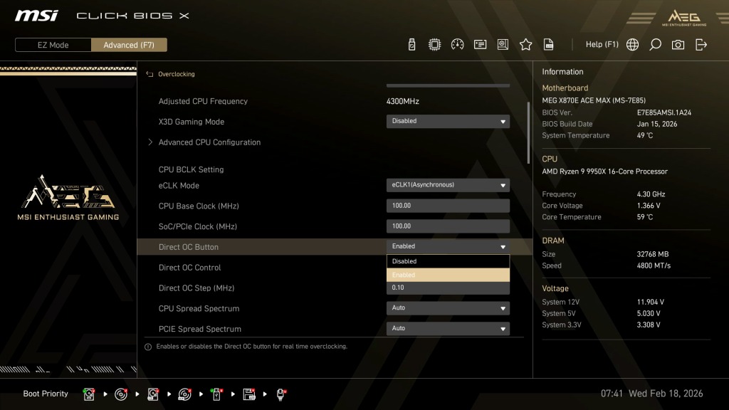This screenshot has width=729, height=410.
Task: Switch to EZ Mode
Action: [53, 45]
